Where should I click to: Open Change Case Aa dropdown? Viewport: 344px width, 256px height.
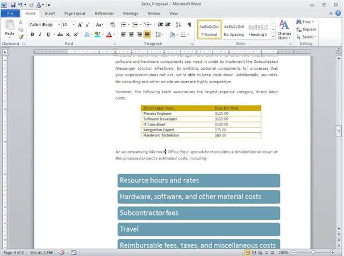[99, 25]
